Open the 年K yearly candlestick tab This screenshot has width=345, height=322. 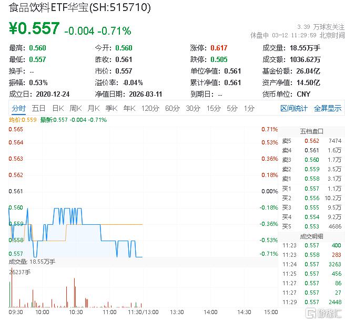coord(129,108)
